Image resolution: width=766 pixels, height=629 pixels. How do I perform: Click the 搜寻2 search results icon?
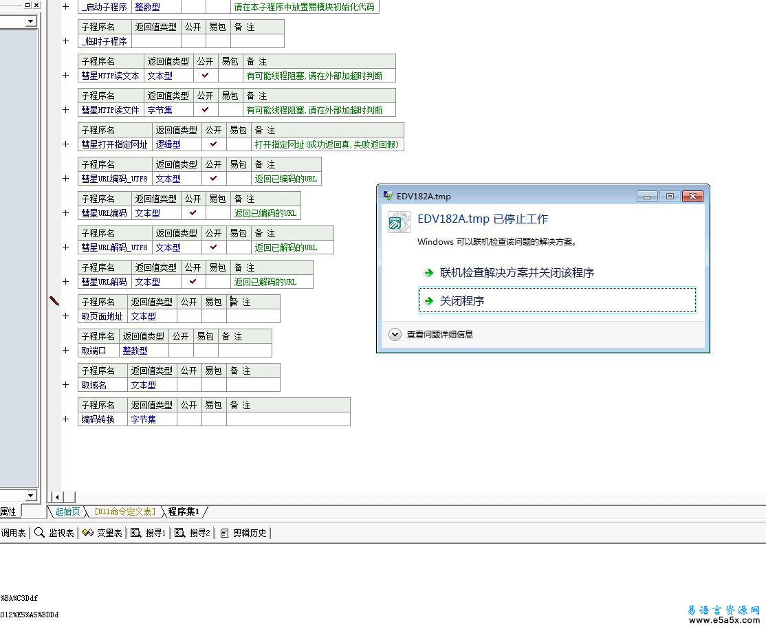pyautogui.click(x=179, y=533)
